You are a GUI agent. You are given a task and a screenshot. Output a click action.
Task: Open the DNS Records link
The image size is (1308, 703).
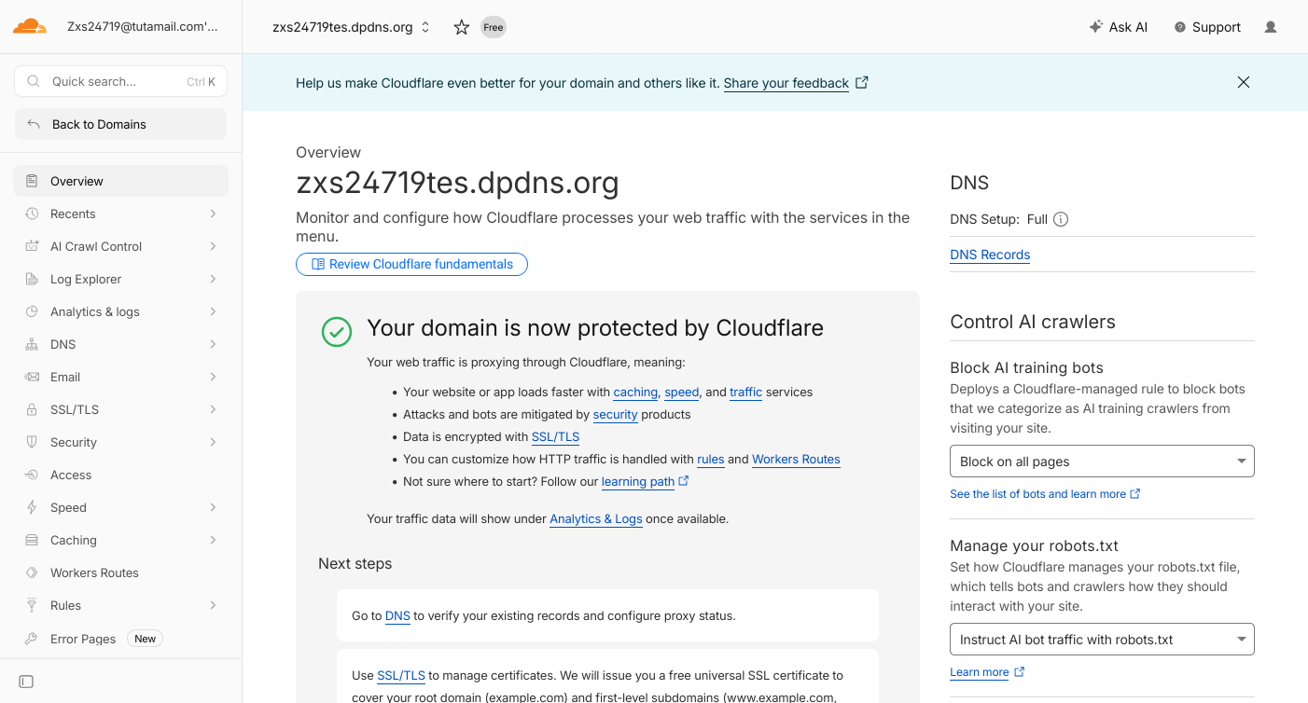tap(990, 255)
